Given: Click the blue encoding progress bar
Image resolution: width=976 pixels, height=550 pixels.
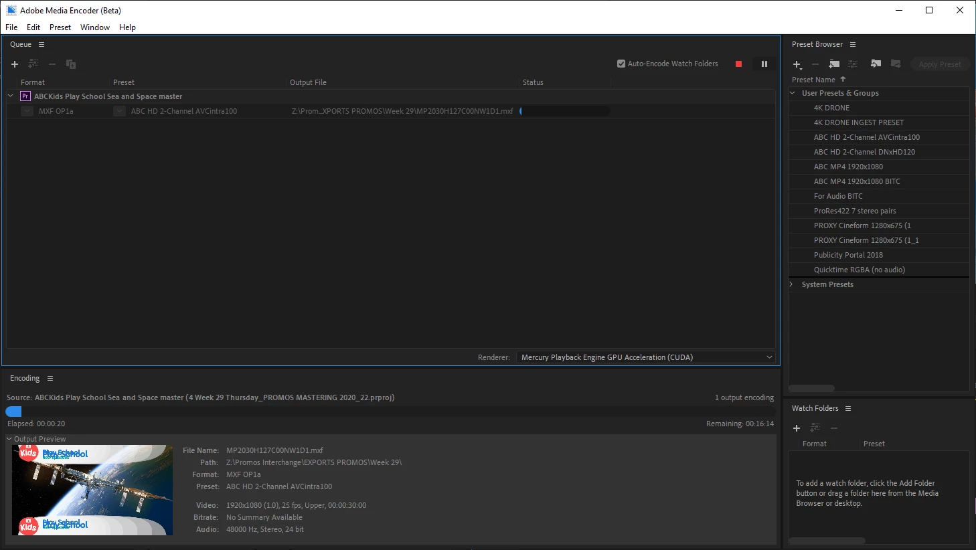Looking at the screenshot, I should tap(14, 412).
